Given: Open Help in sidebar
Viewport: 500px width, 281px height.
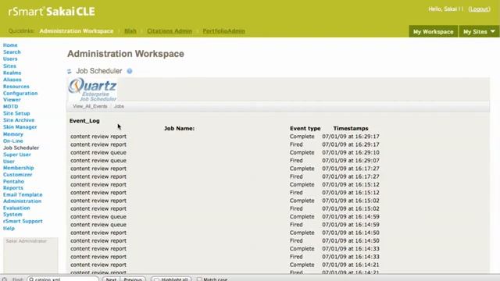Looking at the screenshot, I should [9, 229].
